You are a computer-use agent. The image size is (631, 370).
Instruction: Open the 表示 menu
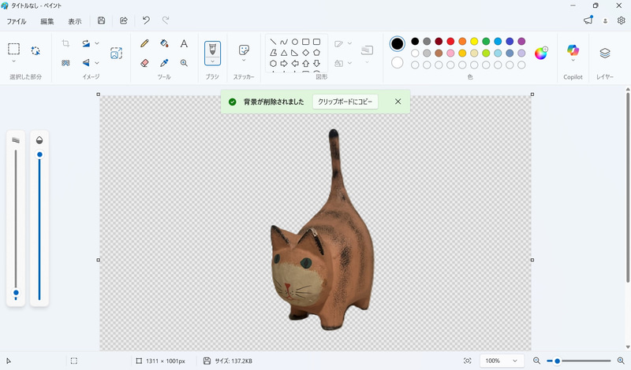coord(74,21)
